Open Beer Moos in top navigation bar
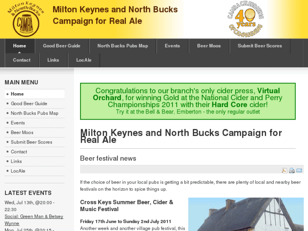The width and height of the screenshot is (308, 231). click(209, 46)
